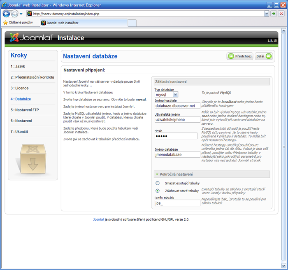Click the page icon in address bar
Image resolution: width=288 pixels, height=270 pixels.
pyautogui.click(x=30, y=14)
